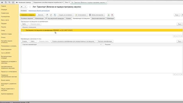
Task: Open Процессы и согласование in the sidebar
Action: click(9, 72)
